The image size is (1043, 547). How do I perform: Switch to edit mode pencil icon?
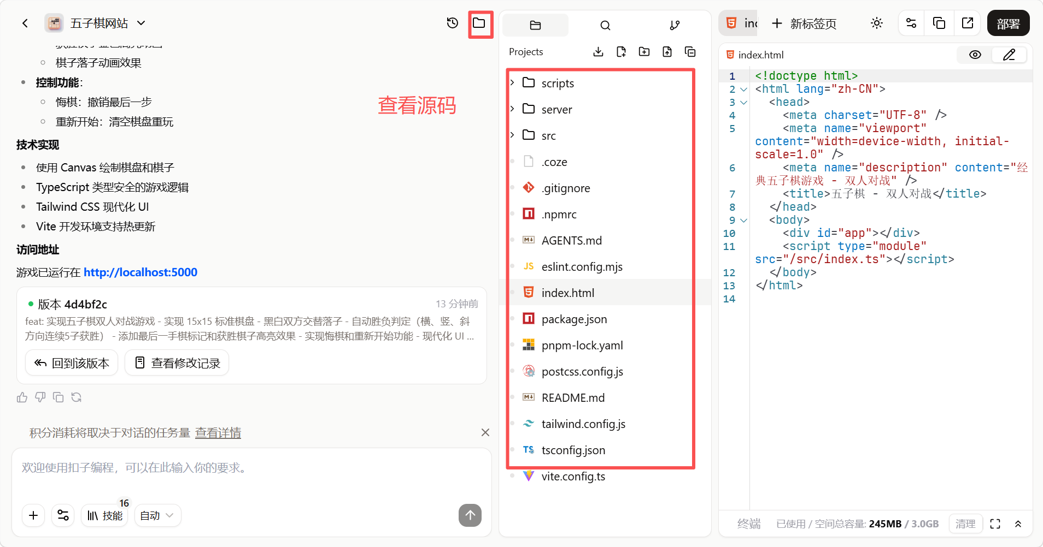1009,55
